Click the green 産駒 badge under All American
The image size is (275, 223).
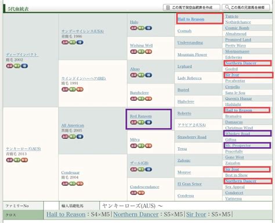73,137
